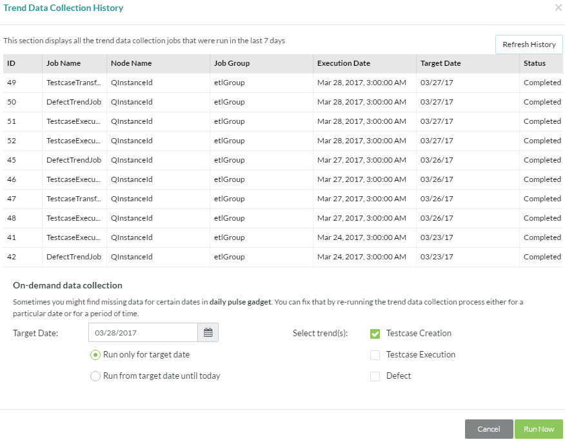The height and width of the screenshot is (442, 565).
Task: Sort by Execution Date column header
Action: [343, 63]
